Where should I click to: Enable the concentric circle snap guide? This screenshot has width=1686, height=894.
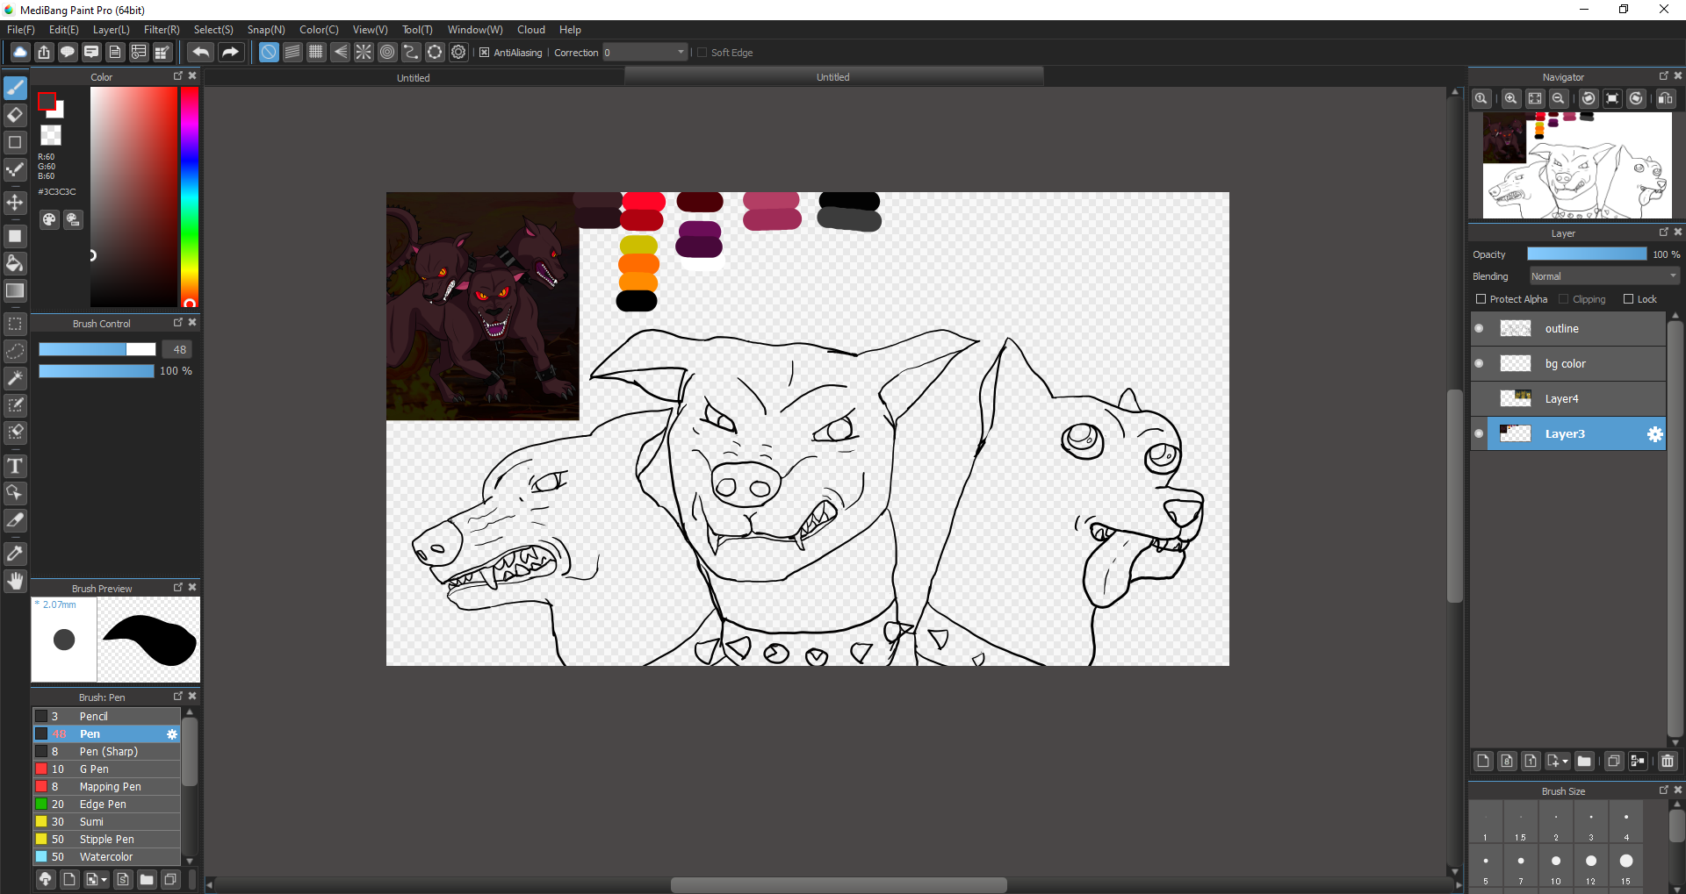click(387, 53)
